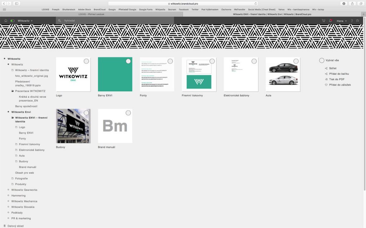Tick the Vybrat vše select-all circle
This screenshot has height=228, width=366.
[322, 61]
